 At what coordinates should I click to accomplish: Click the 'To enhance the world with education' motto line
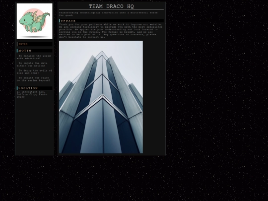34,57
